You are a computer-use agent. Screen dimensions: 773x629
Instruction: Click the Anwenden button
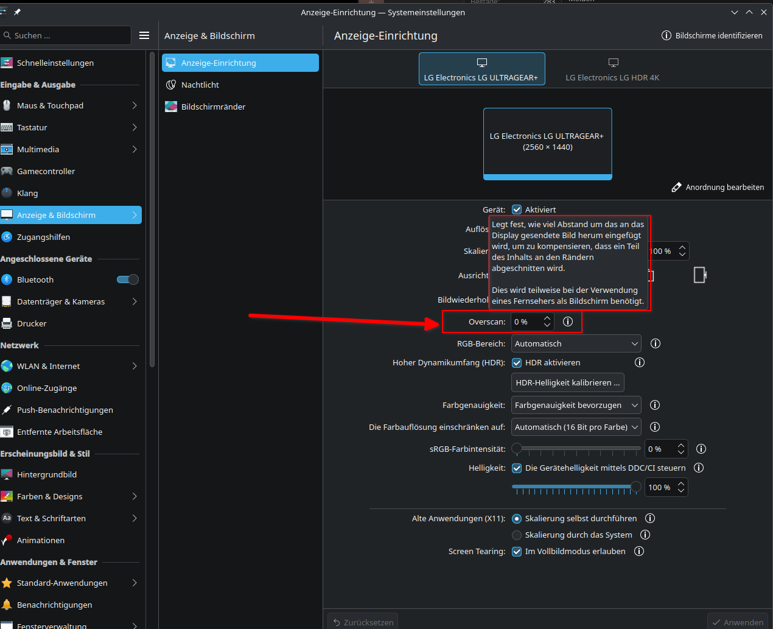(738, 622)
